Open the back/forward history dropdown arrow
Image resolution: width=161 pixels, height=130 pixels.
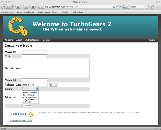13,7
